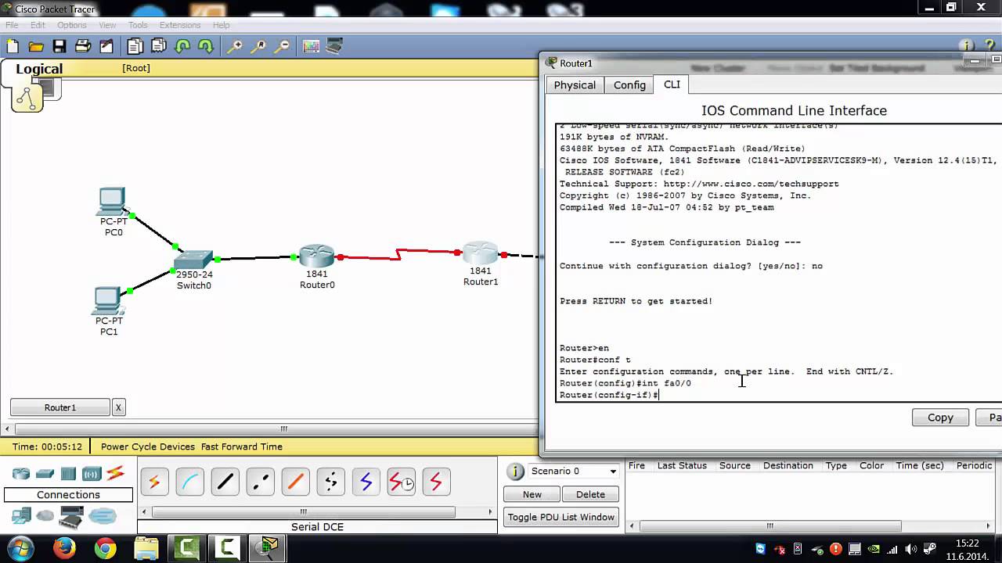Screen dimensions: 1002x563
Task: Open the Activity Wizard icon
Action: (106, 47)
